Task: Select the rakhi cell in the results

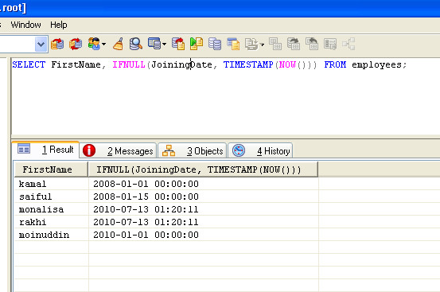Action: [x=52, y=222]
